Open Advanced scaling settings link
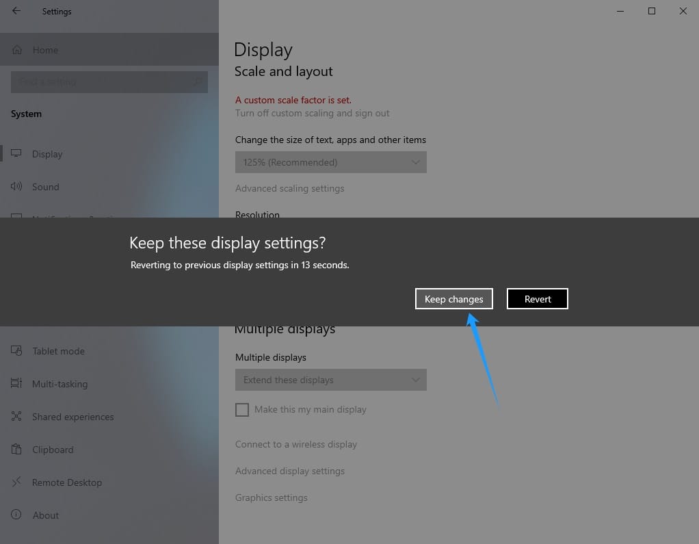Viewport: 699px width, 544px height. click(x=289, y=188)
